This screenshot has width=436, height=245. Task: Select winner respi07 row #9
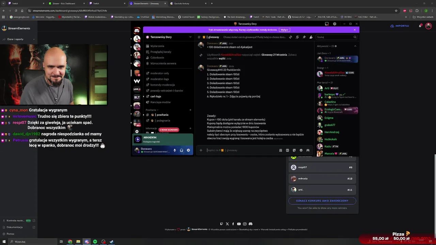pos(322,167)
